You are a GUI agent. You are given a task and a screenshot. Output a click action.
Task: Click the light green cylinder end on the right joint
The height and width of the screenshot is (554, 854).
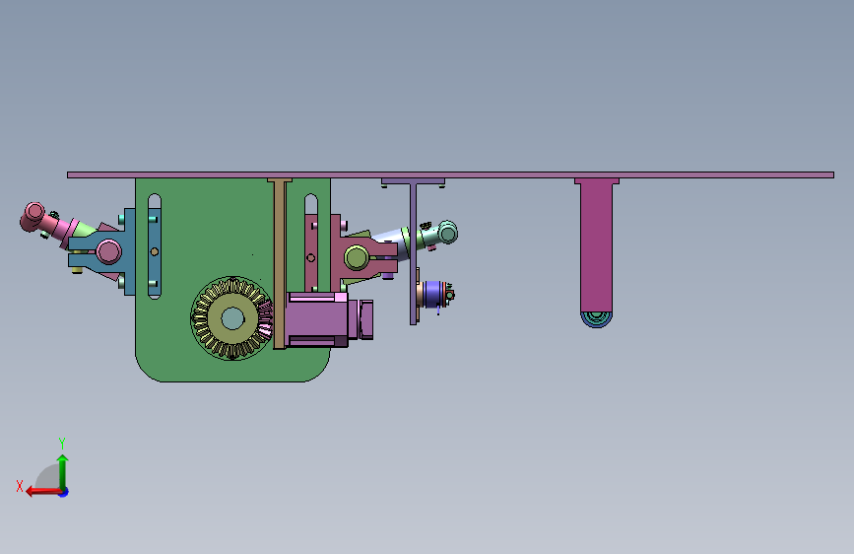[448, 233]
